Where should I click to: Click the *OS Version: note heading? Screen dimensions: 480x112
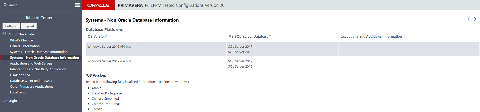point(96,75)
